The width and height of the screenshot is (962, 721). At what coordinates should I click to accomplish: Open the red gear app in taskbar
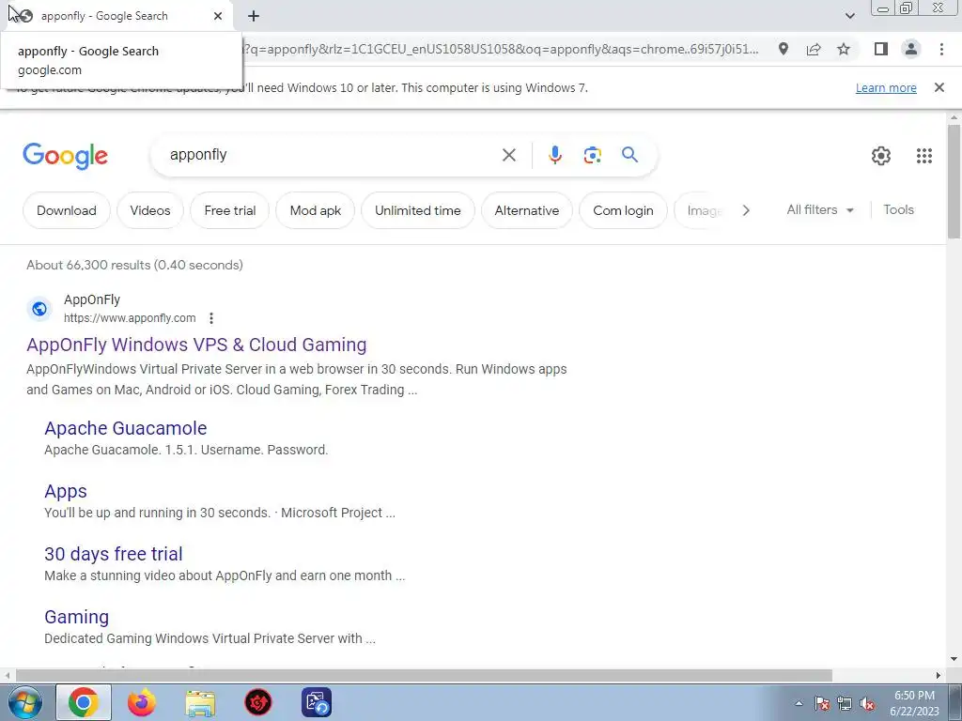click(258, 702)
